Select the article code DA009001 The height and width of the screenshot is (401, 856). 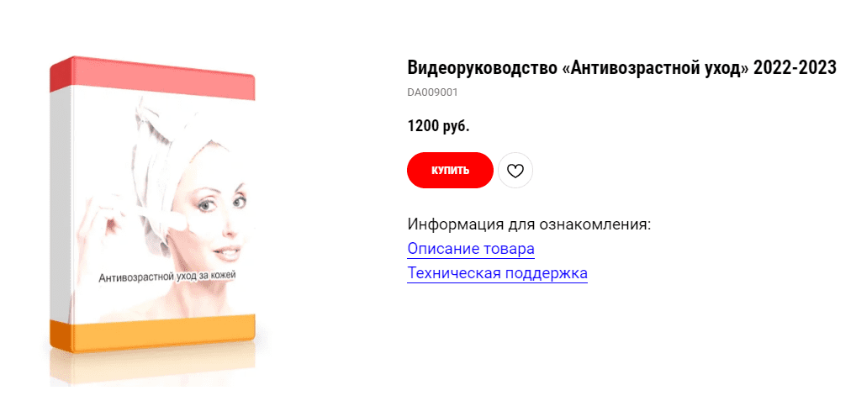432,92
